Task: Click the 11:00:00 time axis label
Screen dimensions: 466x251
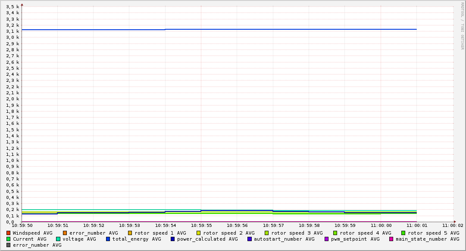Action: [381, 225]
